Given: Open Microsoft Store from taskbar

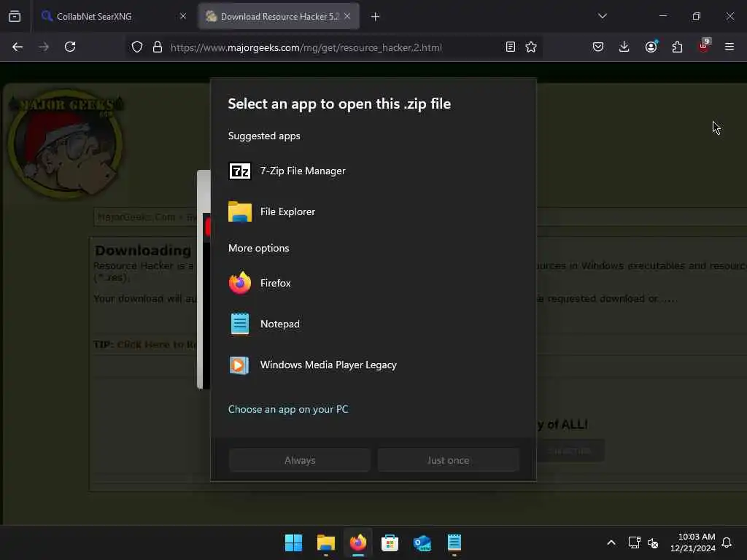Looking at the screenshot, I should click(390, 542).
